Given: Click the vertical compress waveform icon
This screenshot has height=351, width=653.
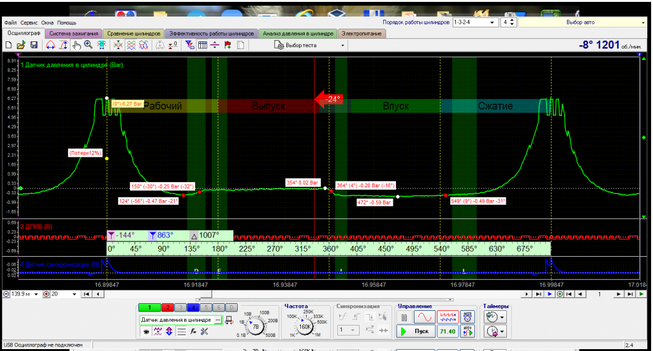Looking at the screenshot, I should point(118,45).
